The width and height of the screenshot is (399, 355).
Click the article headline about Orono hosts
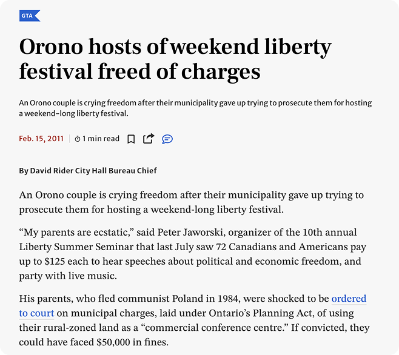click(x=176, y=59)
